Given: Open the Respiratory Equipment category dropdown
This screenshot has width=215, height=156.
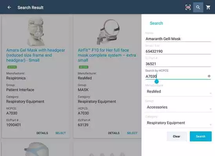Looking at the screenshot, I should [x=178, y=123].
